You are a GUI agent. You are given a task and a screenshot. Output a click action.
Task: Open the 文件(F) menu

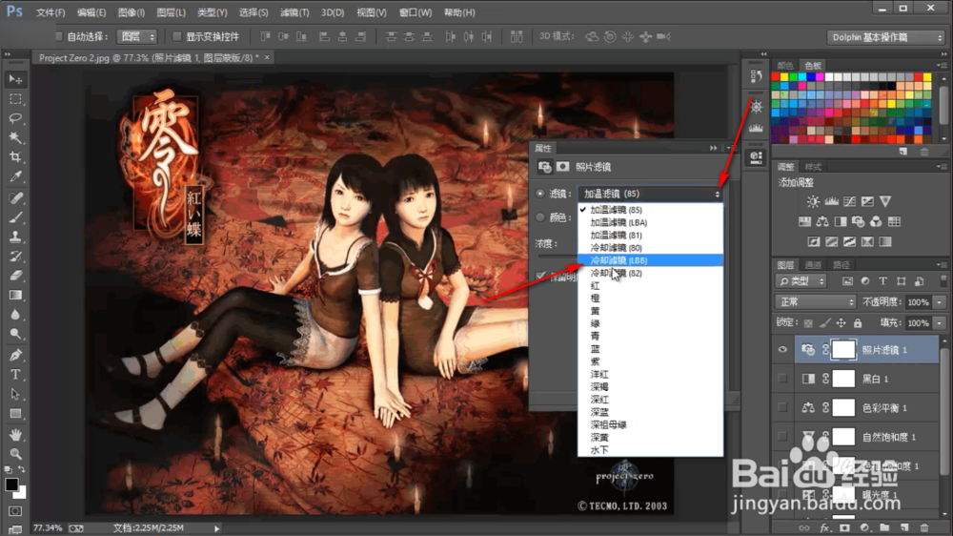click(x=51, y=12)
